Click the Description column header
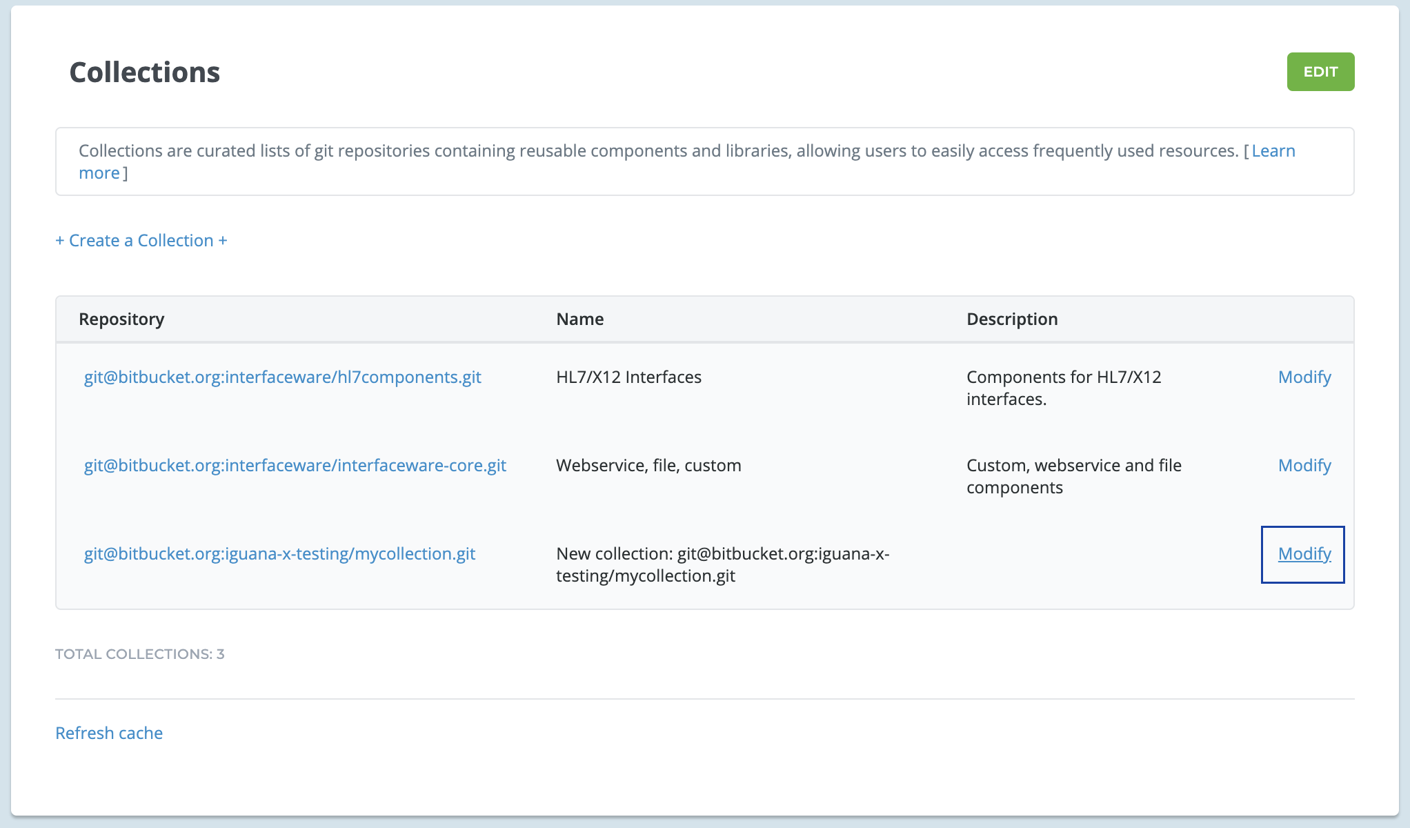Viewport: 1410px width, 828px height. pos(1011,319)
